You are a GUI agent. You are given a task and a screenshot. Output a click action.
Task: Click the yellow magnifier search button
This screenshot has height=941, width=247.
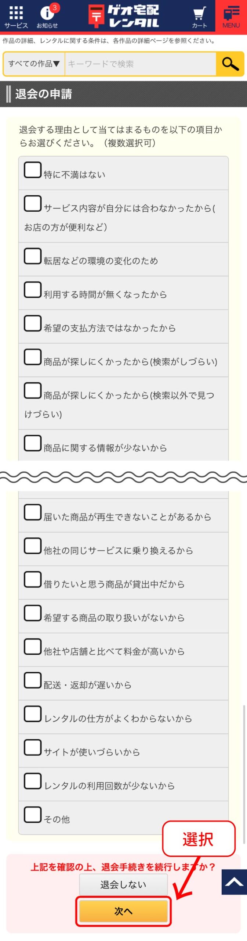tap(230, 64)
